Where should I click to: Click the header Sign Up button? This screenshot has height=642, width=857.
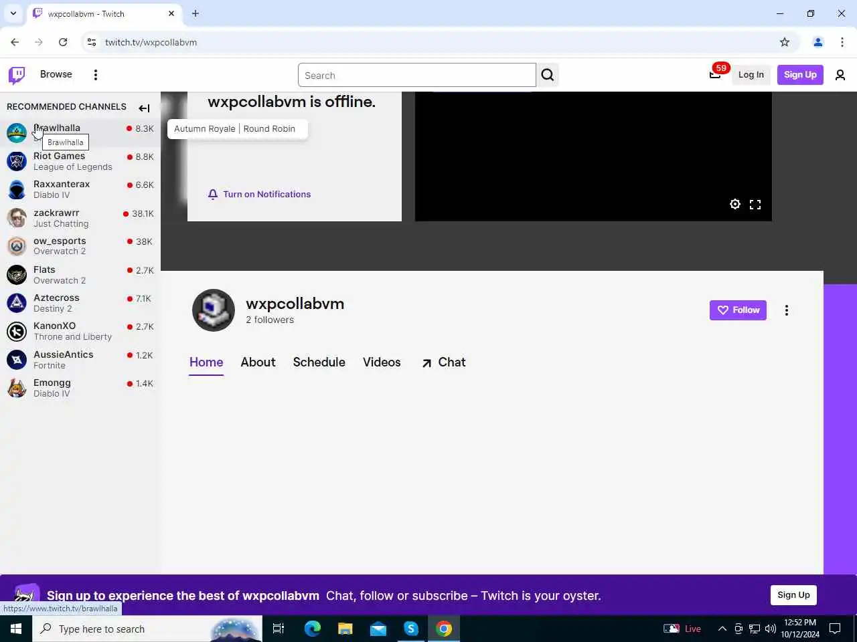pyautogui.click(x=800, y=75)
